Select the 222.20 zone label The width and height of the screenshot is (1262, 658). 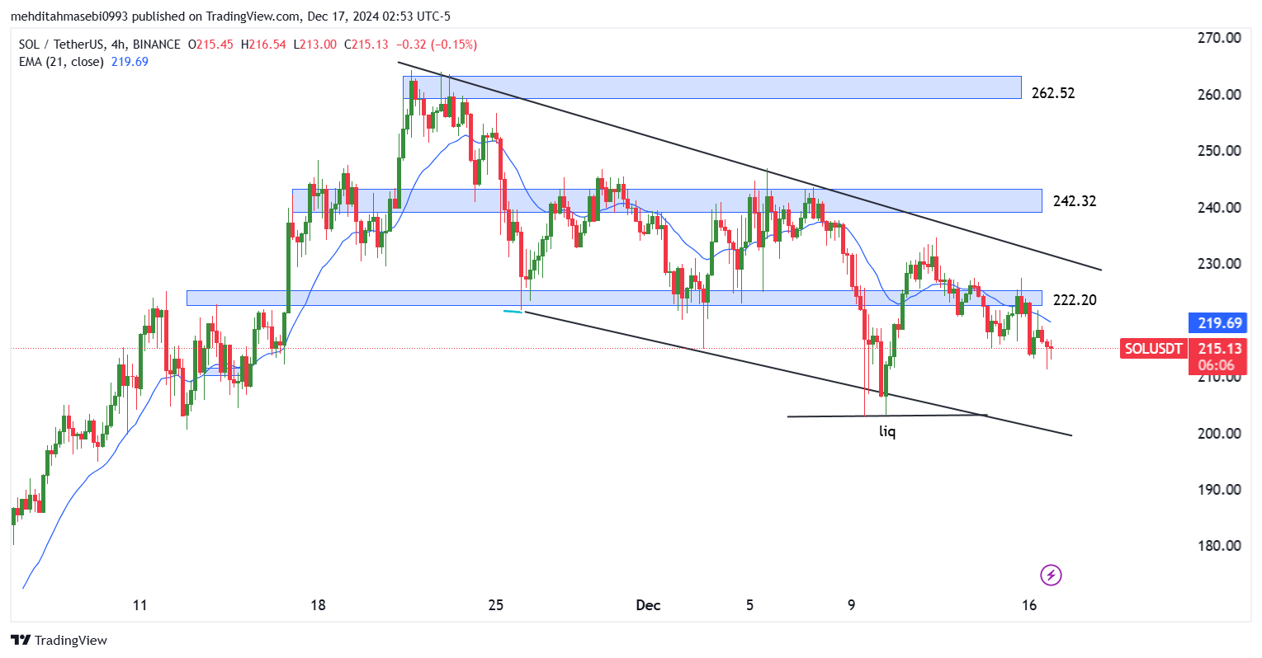[1075, 300]
